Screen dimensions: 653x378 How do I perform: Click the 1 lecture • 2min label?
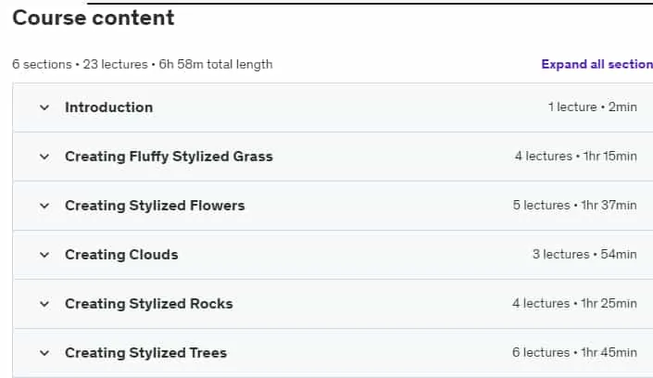tap(592, 107)
